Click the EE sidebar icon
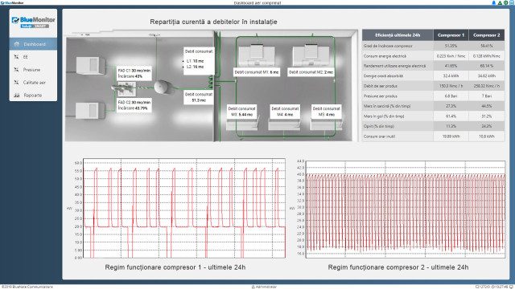 click(16, 57)
